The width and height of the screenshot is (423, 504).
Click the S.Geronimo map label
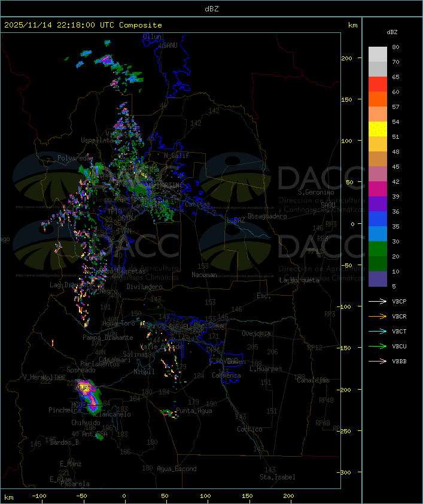(316, 192)
